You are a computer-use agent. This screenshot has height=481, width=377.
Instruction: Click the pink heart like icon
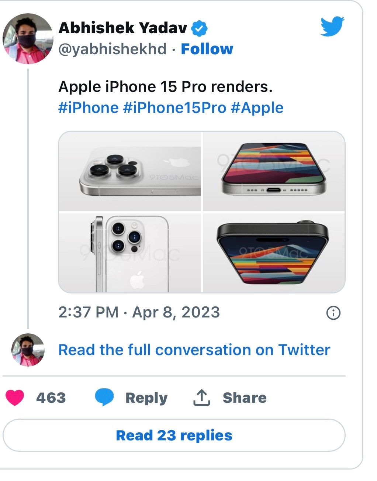(15, 398)
